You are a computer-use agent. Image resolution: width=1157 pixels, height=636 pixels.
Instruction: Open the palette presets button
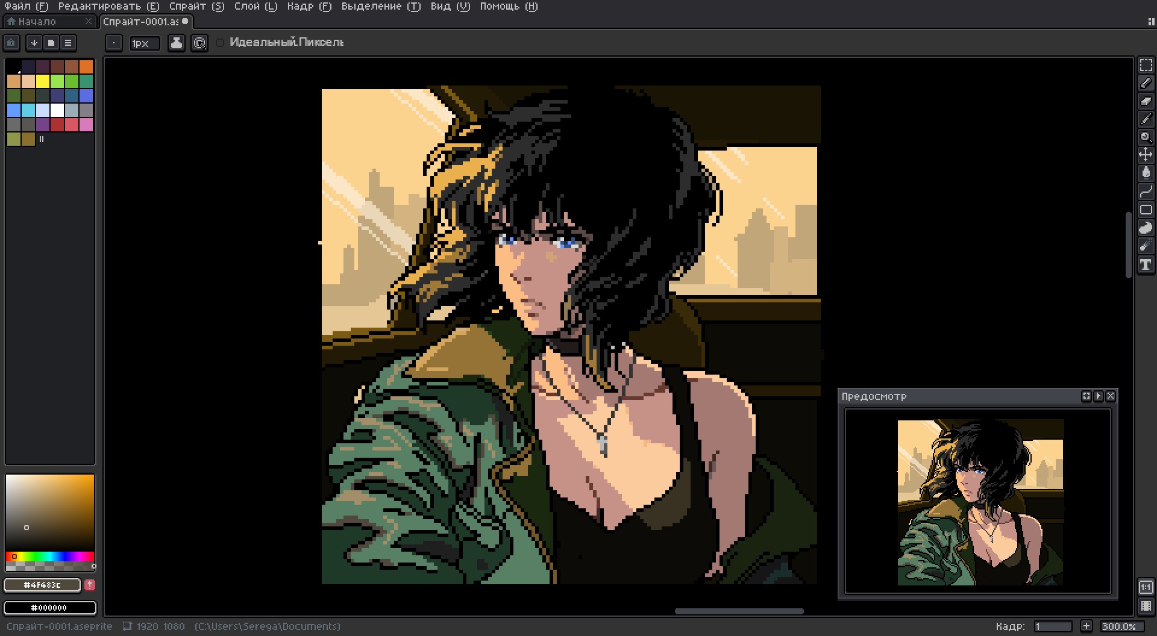point(51,43)
